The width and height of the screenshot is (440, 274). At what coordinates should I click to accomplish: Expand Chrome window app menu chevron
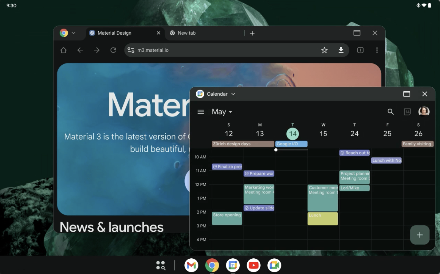pyautogui.click(x=73, y=33)
